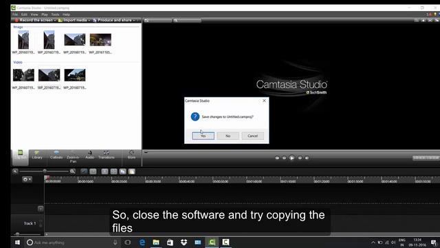Click the Track 1 label
Viewport: 440px width, 248px height.
pyautogui.click(x=30, y=223)
